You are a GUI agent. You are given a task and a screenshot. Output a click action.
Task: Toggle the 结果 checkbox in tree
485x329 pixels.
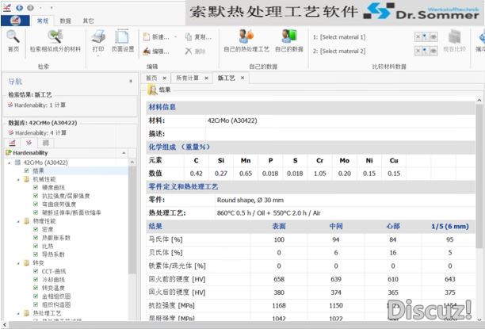click(27, 170)
